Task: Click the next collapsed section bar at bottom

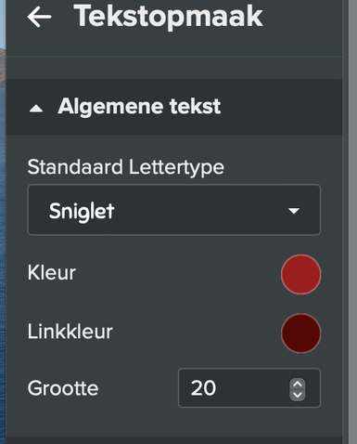Action: click(174, 440)
